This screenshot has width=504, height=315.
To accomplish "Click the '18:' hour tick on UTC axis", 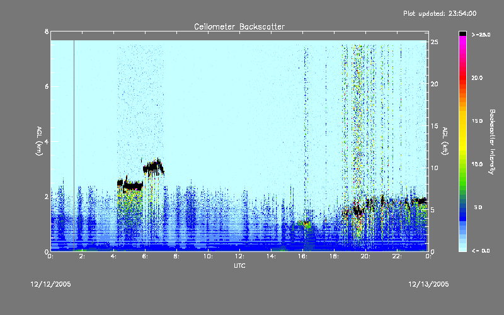I will (334, 256).
